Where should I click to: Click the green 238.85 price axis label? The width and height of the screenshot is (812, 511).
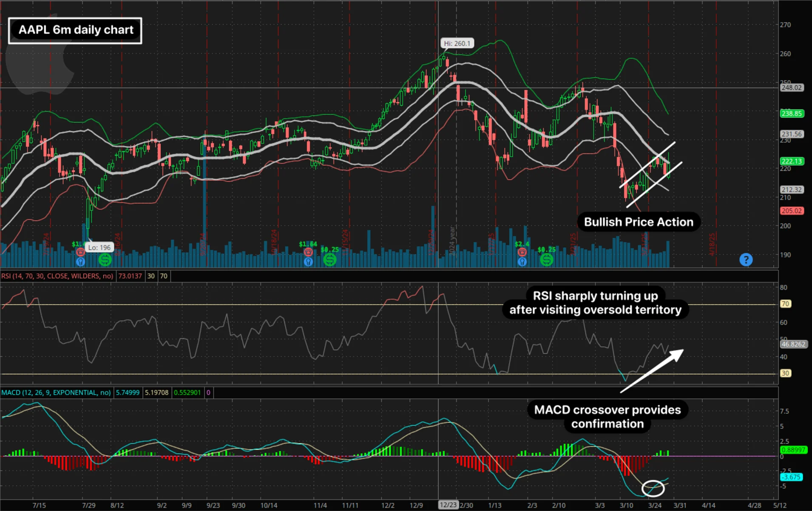click(x=792, y=113)
